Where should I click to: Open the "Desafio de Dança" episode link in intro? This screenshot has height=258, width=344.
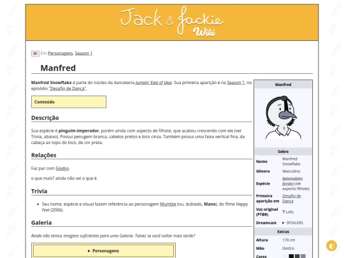[x=68, y=89]
